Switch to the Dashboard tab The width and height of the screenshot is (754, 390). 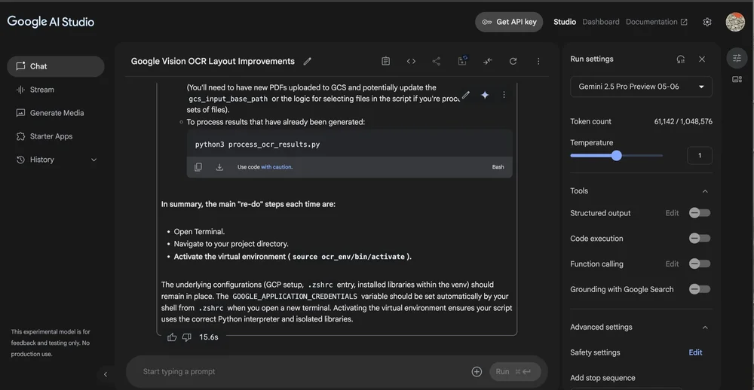click(601, 22)
